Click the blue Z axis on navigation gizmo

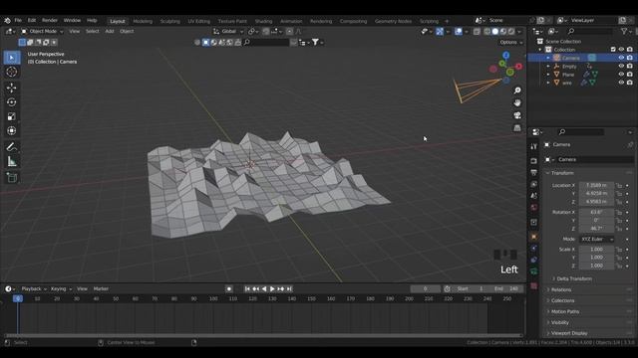(506, 55)
